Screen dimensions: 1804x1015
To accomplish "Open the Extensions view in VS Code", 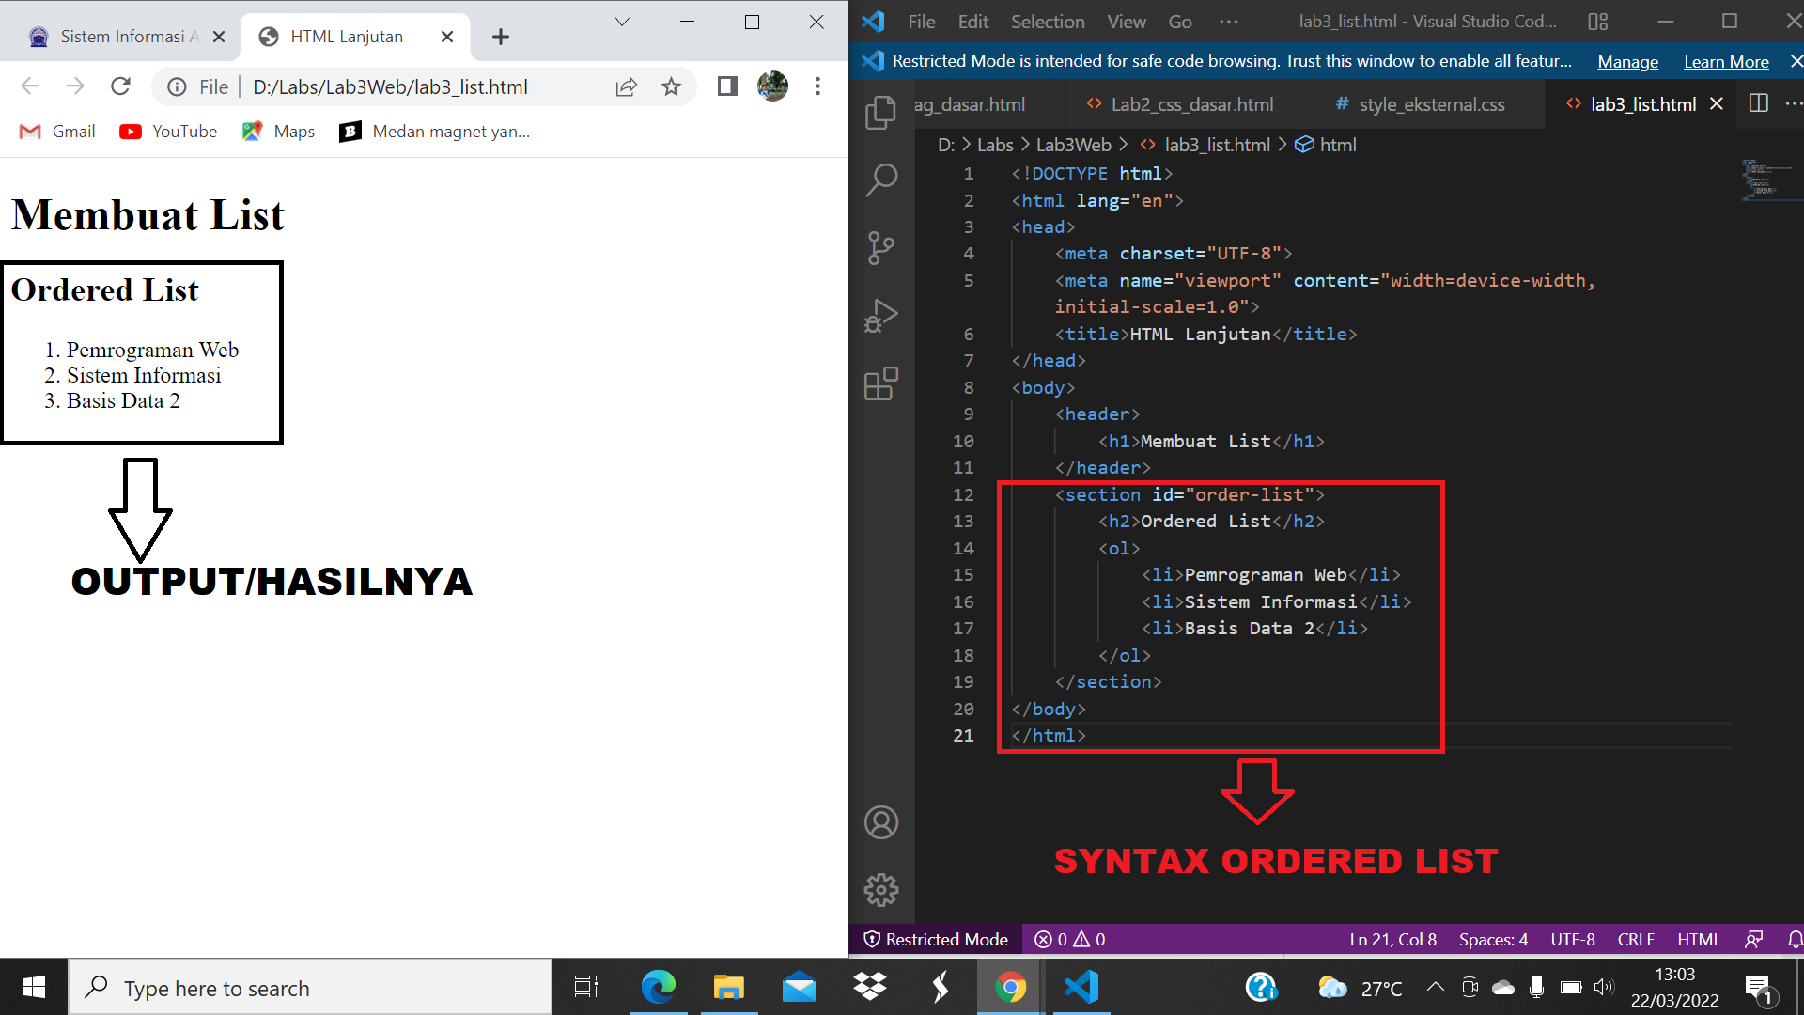I will [880, 383].
